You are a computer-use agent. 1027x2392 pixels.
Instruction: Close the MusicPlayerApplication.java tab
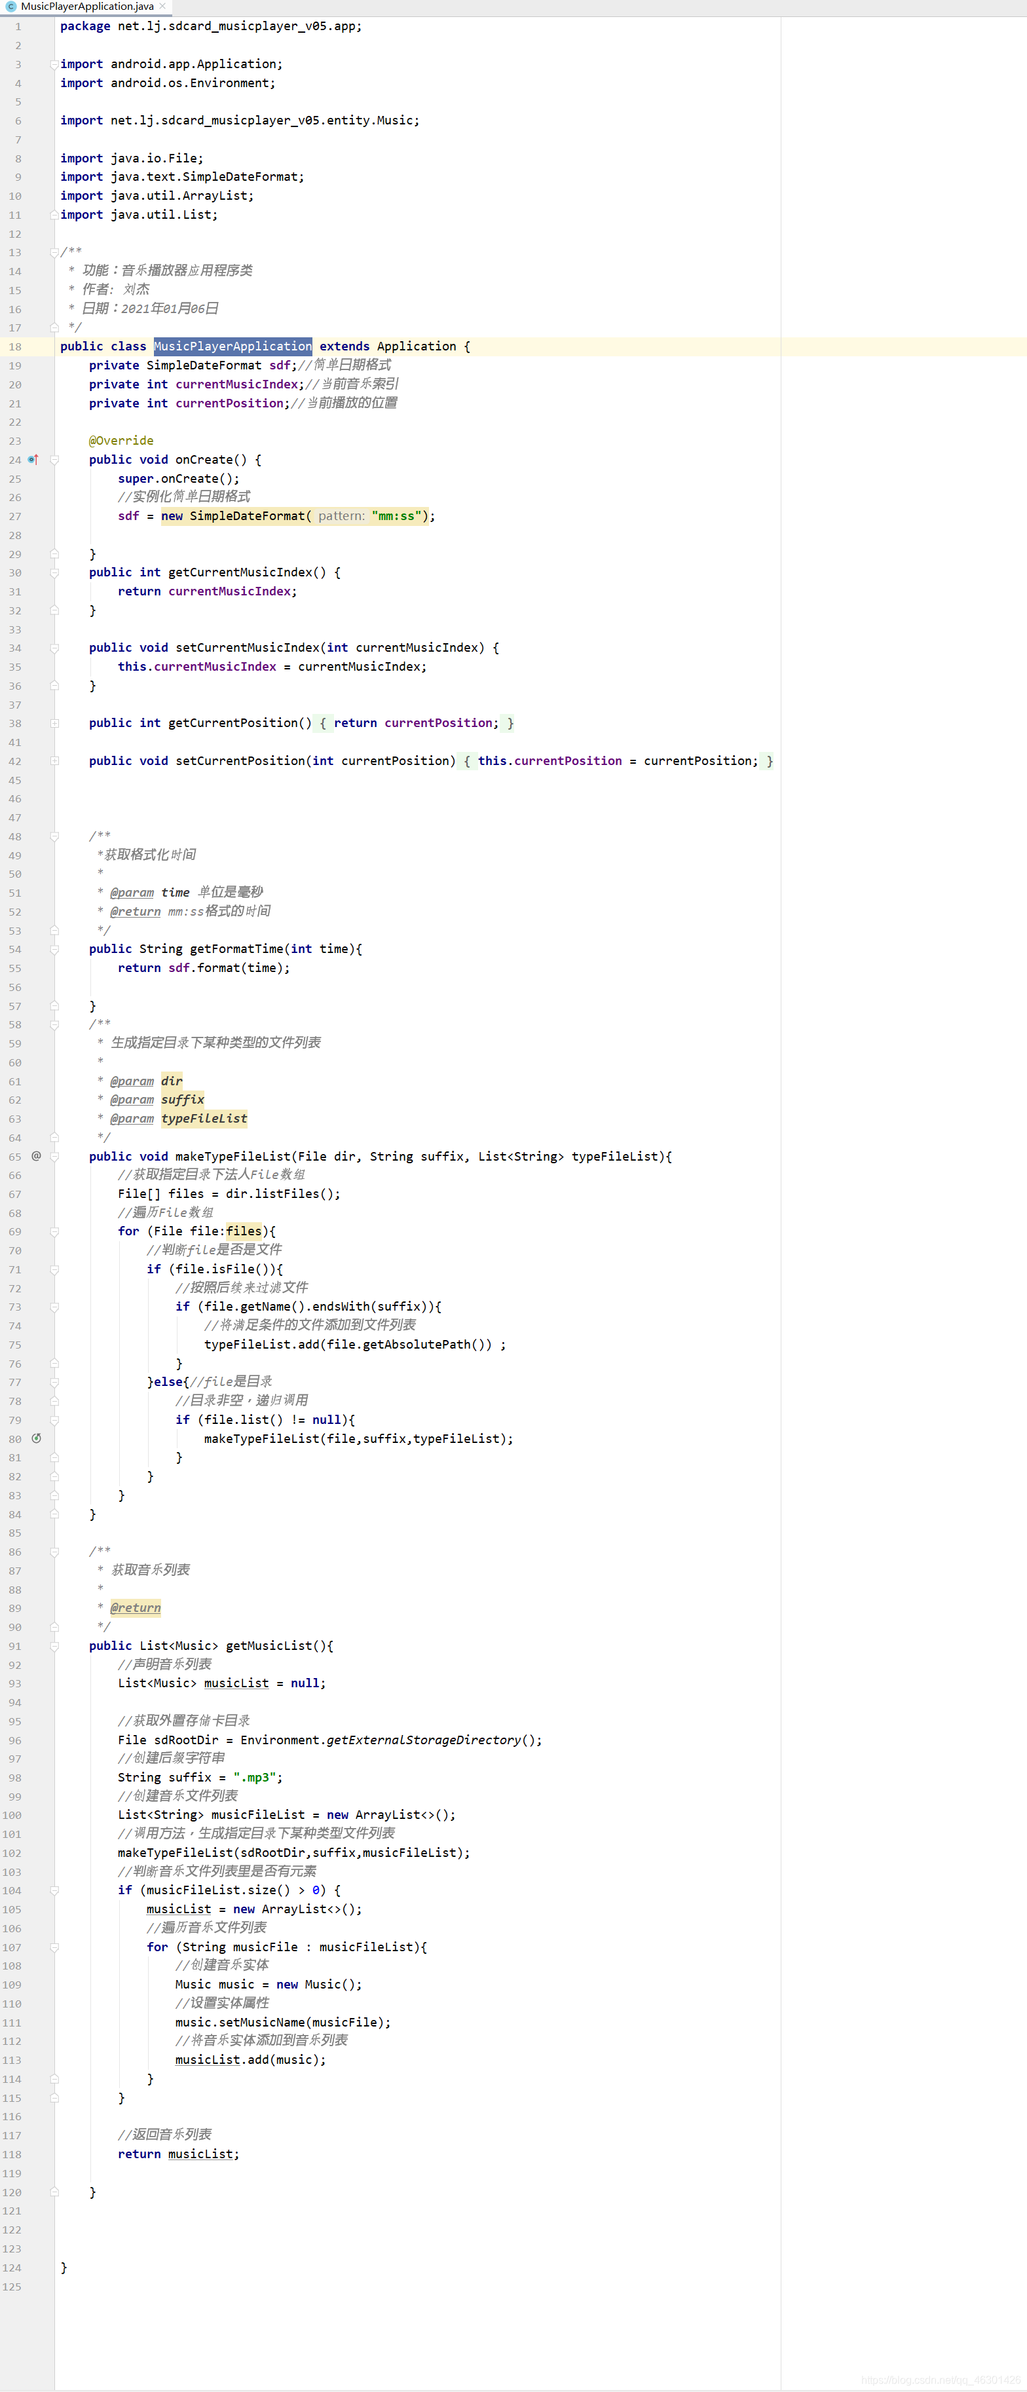coord(162,7)
